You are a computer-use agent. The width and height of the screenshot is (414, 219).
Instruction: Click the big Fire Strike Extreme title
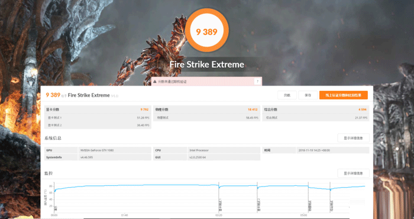coord(206,64)
